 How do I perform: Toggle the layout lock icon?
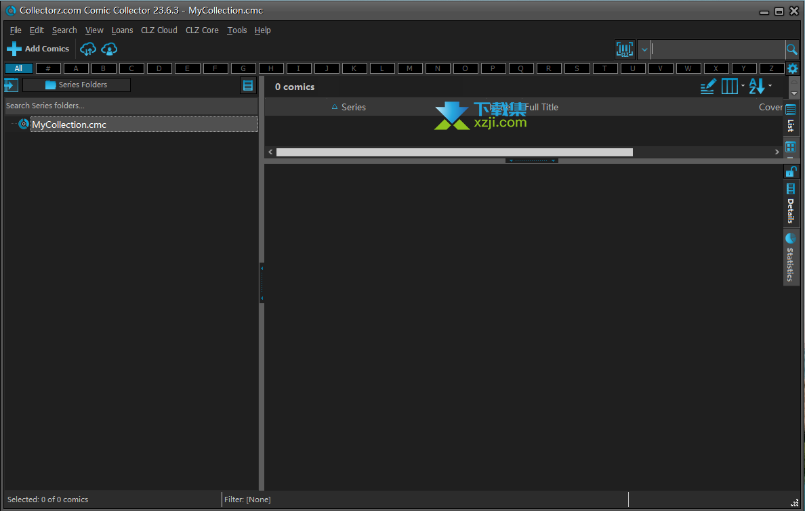click(x=791, y=171)
